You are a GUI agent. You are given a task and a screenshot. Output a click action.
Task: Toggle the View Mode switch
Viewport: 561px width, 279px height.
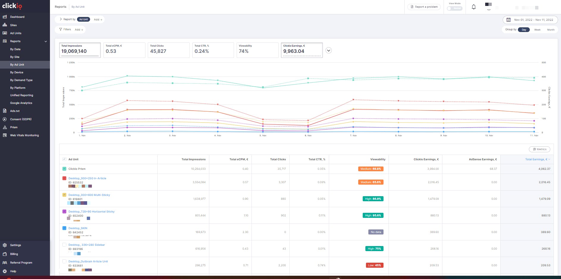point(455,8)
